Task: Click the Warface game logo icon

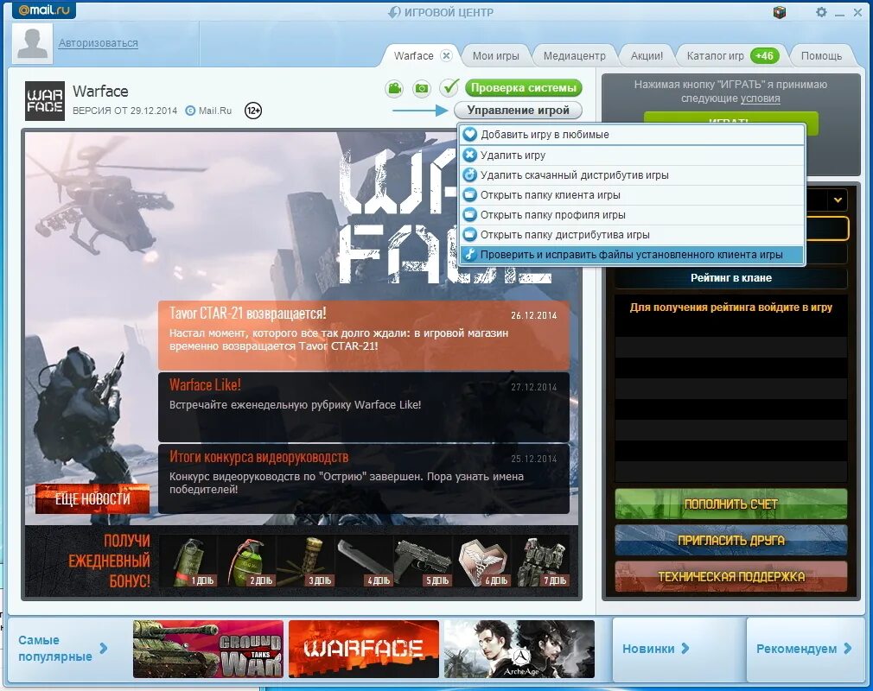Action: coord(45,101)
